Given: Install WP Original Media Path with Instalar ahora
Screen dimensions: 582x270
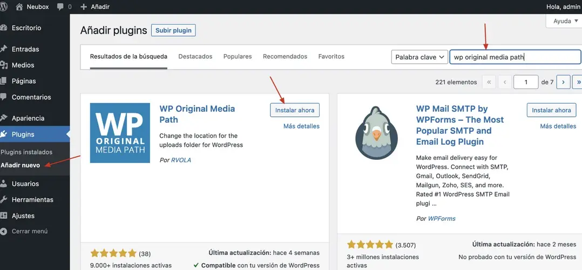Looking at the screenshot, I should coord(295,110).
